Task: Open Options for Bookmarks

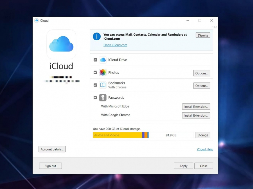Action: (202, 86)
